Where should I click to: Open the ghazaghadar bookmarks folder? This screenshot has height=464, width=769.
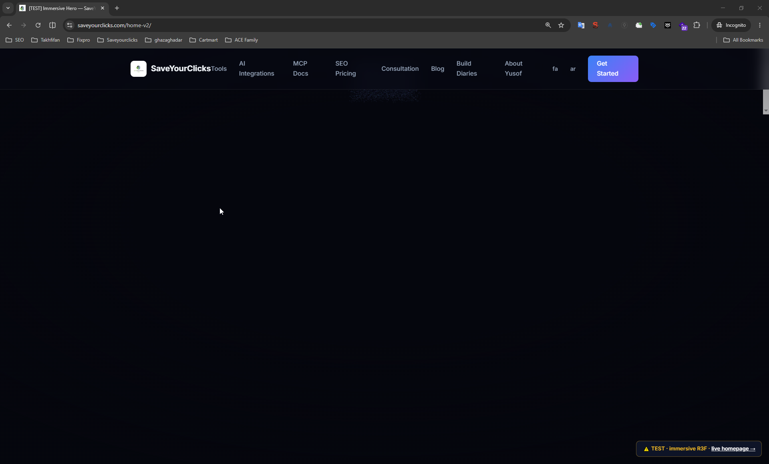pyautogui.click(x=163, y=40)
